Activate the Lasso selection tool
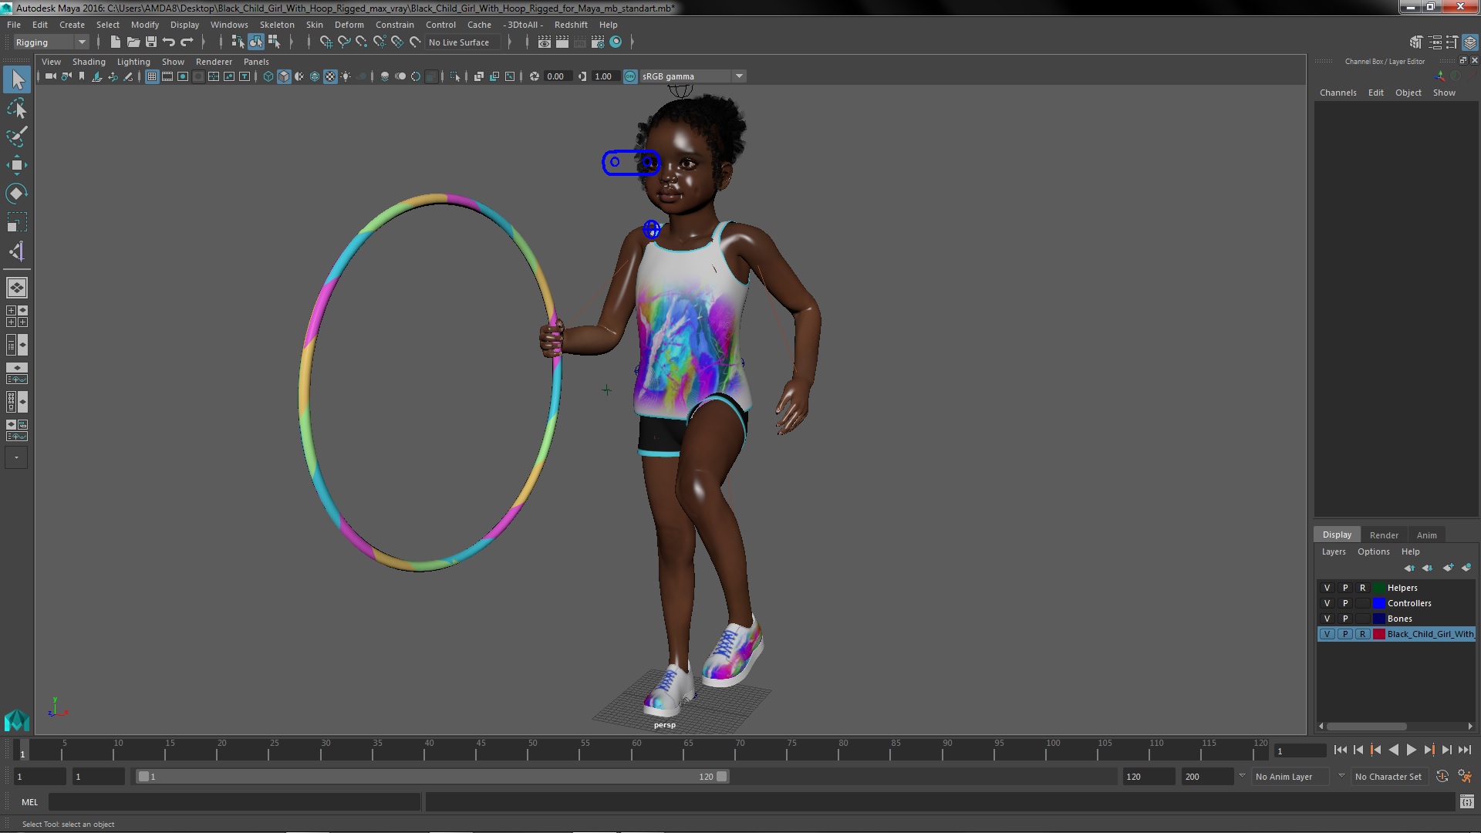 pyautogui.click(x=16, y=109)
